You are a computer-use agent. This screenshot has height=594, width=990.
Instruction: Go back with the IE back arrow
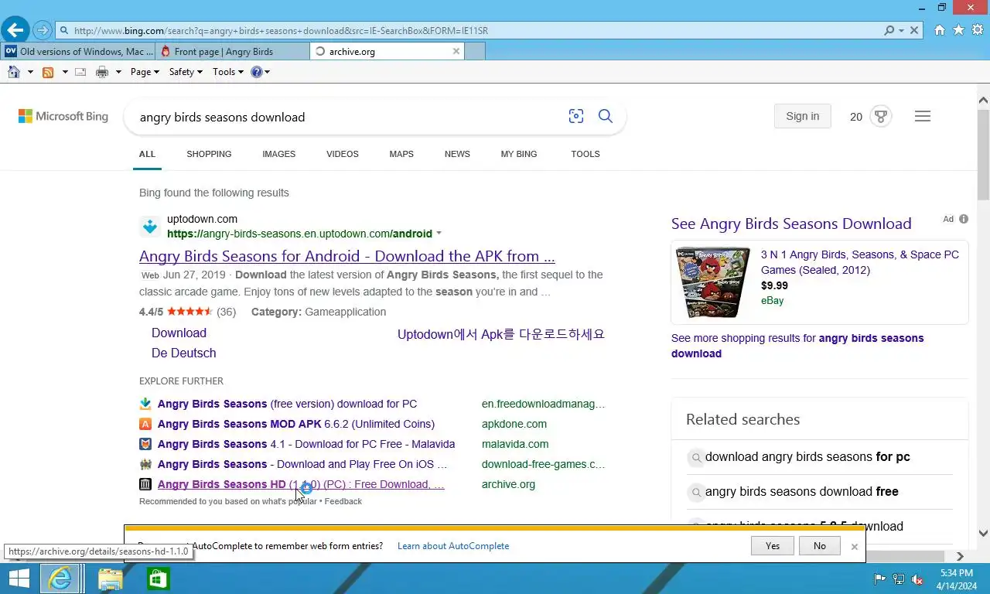(x=15, y=30)
